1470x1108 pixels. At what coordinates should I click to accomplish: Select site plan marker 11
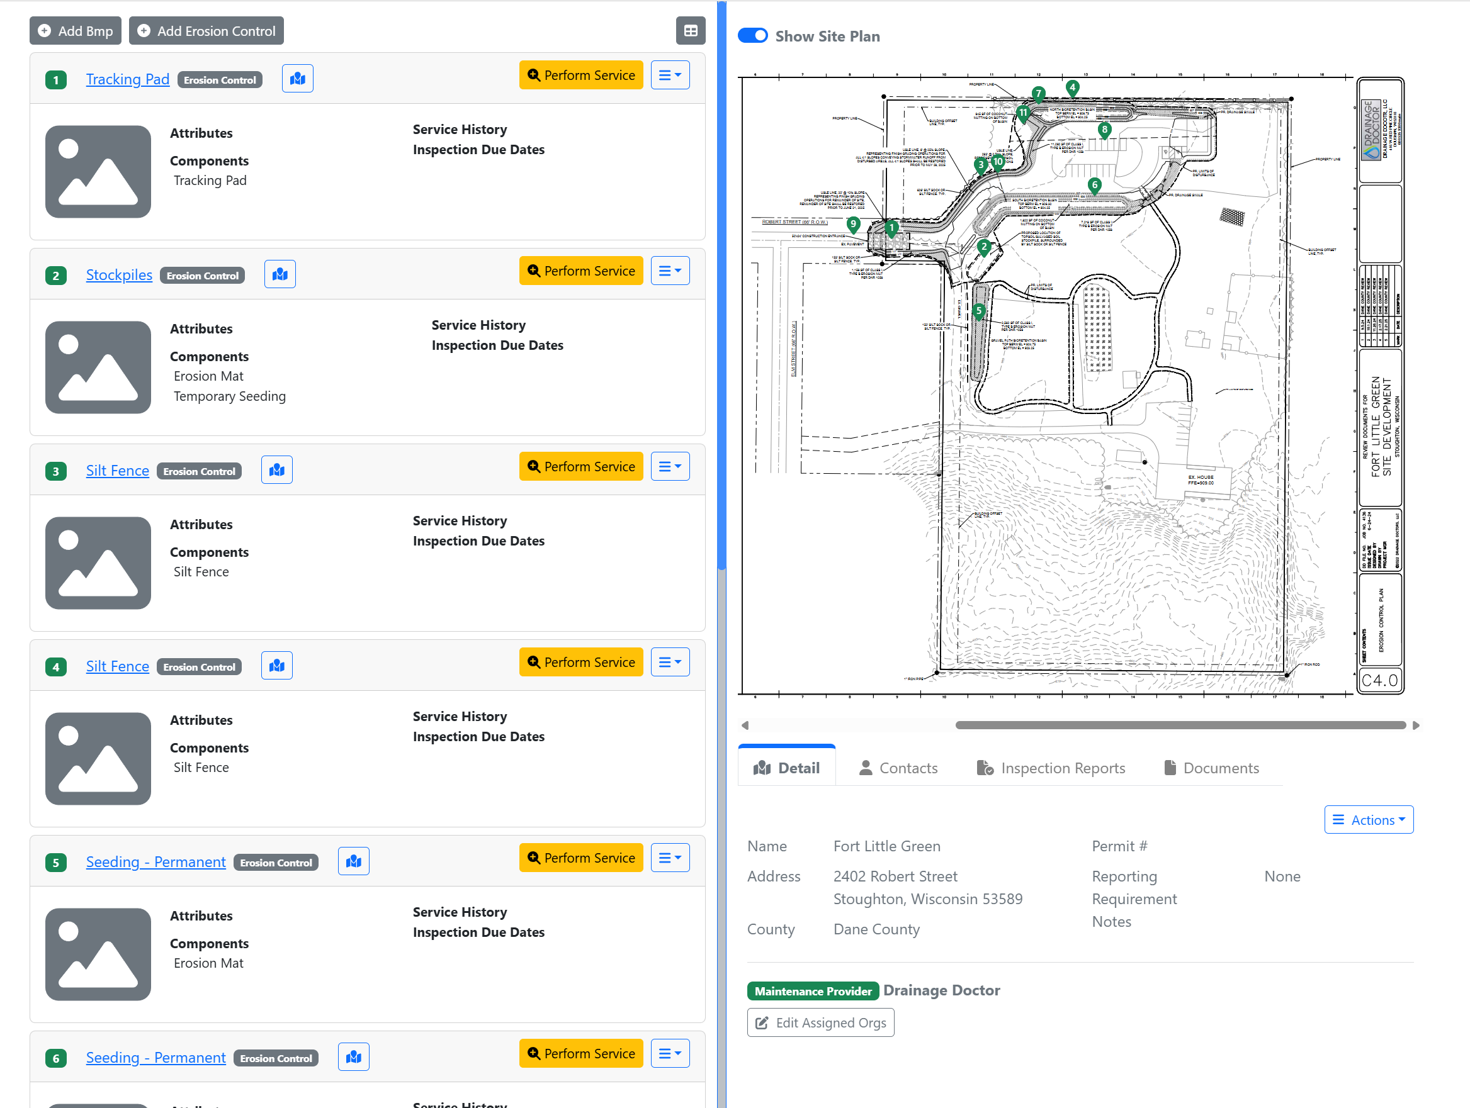click(1023, 114)
